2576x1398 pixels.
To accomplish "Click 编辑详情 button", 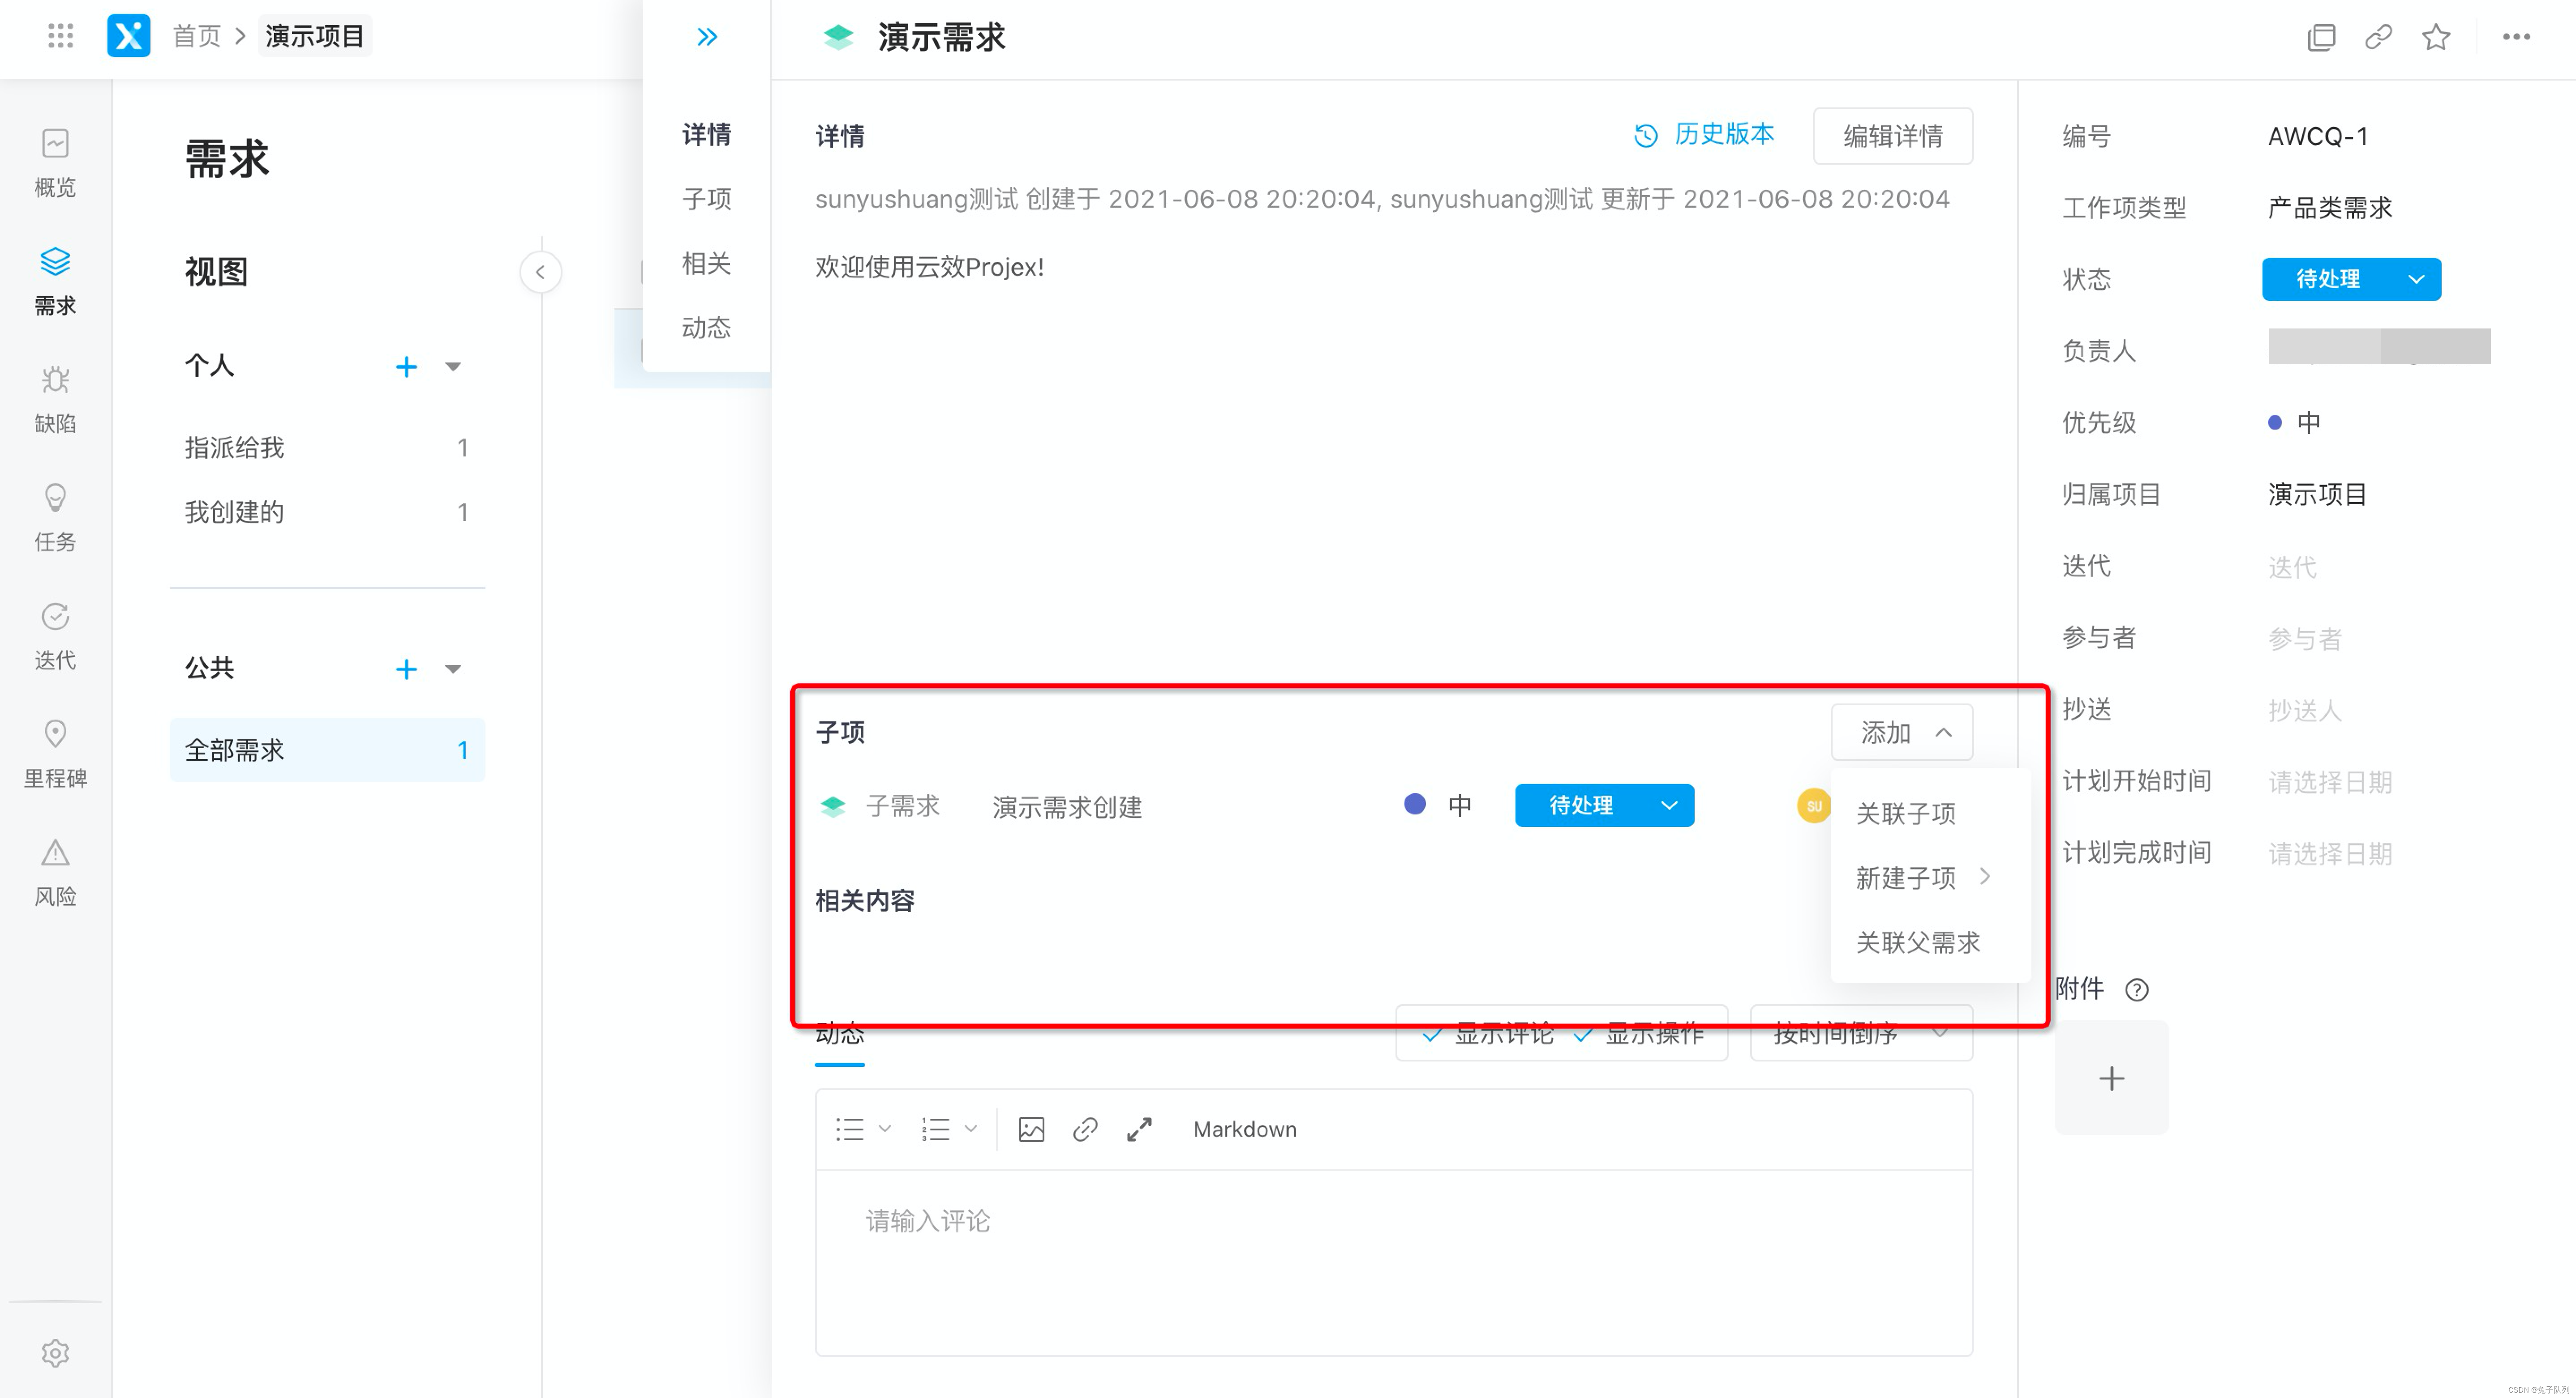I will pyautogui.click(x=1892, y=136).
